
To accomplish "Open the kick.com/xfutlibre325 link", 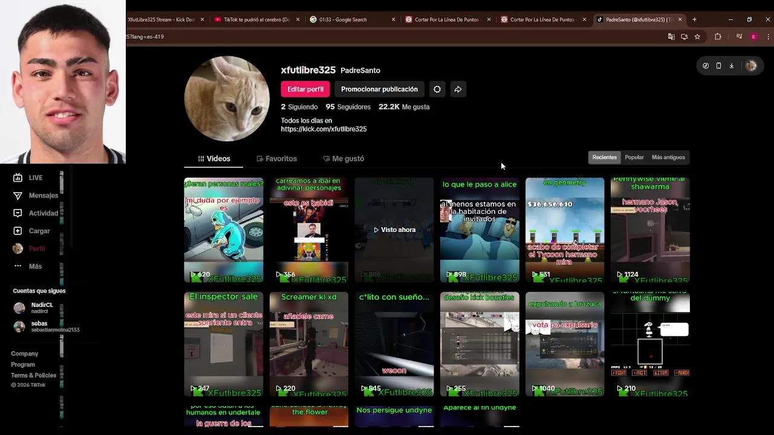I will [324, 129].
